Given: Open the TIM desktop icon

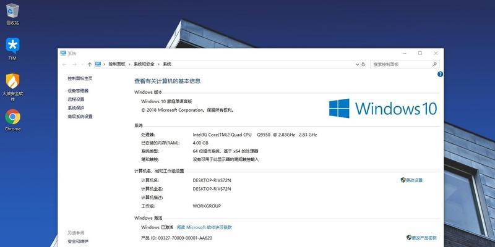Looking at the screenshot, I should [x=12, y=49].
